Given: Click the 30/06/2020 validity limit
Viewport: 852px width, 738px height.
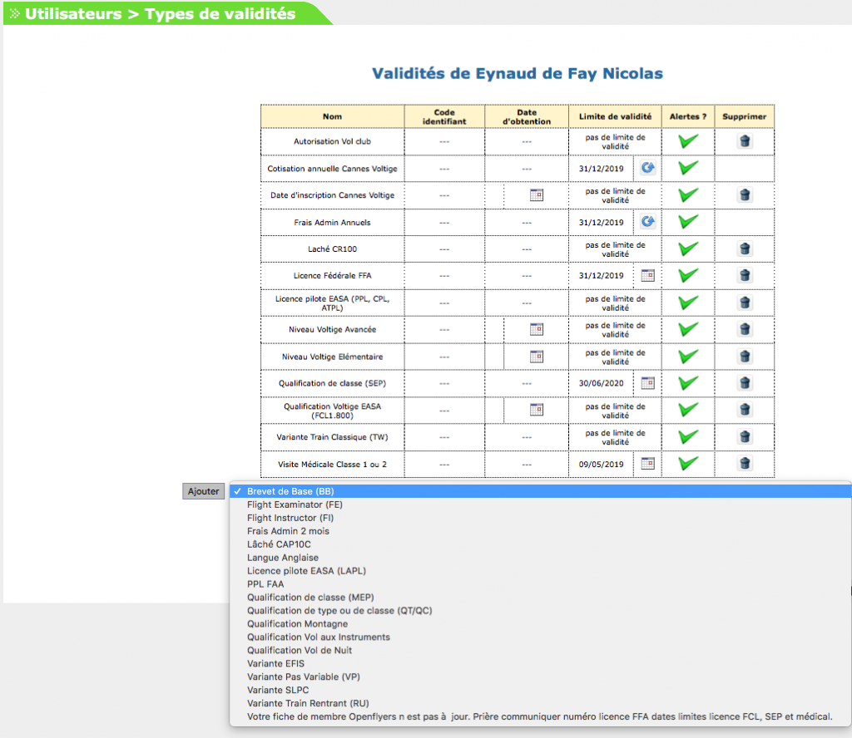Looking at the screenshot, I should click(601, 383).
